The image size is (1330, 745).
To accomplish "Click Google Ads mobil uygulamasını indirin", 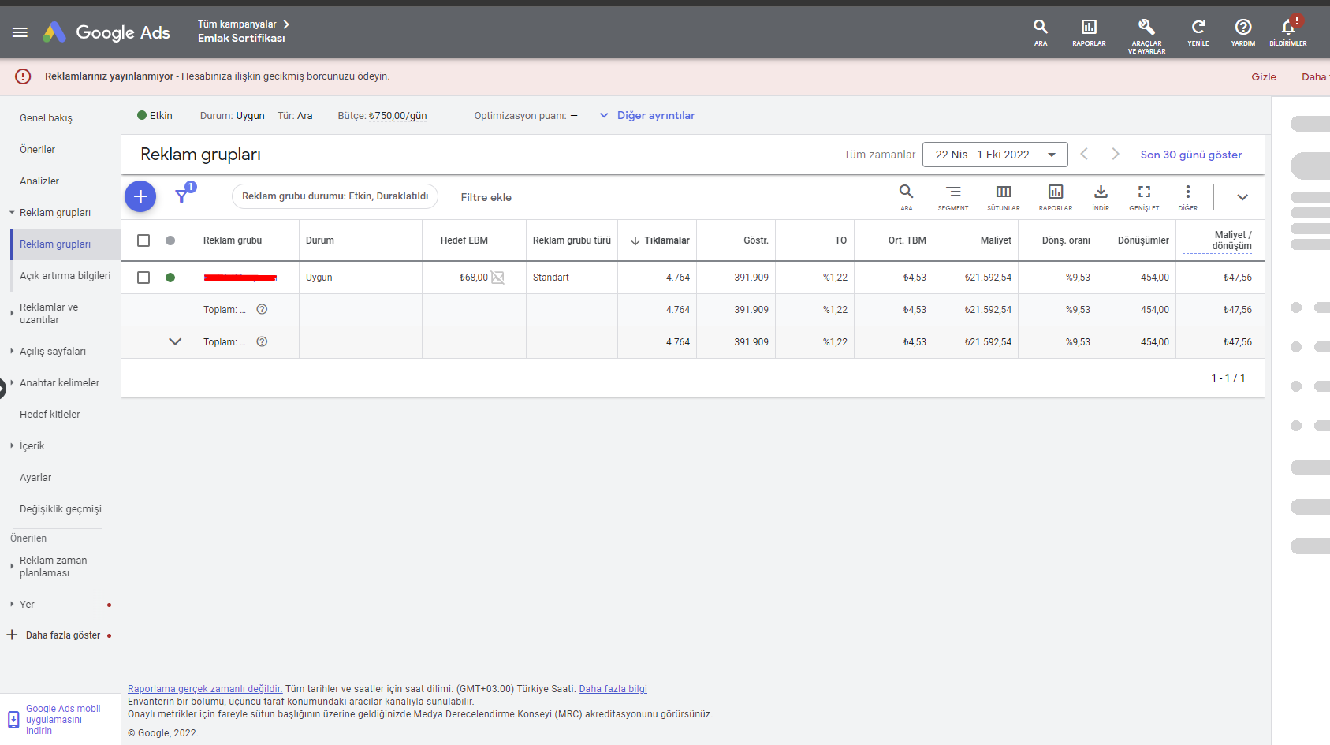I will (63, 720).
